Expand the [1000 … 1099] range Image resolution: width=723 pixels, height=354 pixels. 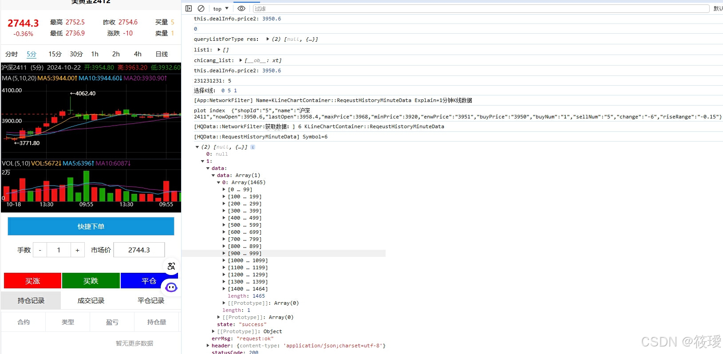[224, 260]
